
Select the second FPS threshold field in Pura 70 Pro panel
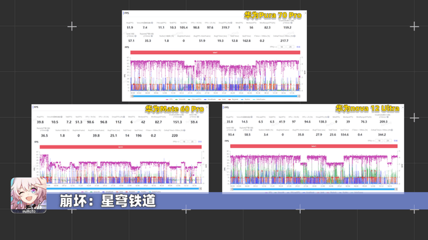click(x=290, y=47)
